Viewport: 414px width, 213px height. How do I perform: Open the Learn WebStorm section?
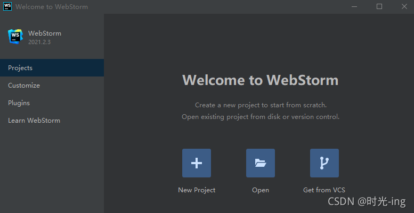point(52,121)
